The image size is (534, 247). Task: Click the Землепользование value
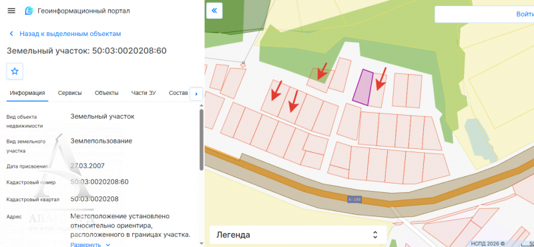point(101,141)
